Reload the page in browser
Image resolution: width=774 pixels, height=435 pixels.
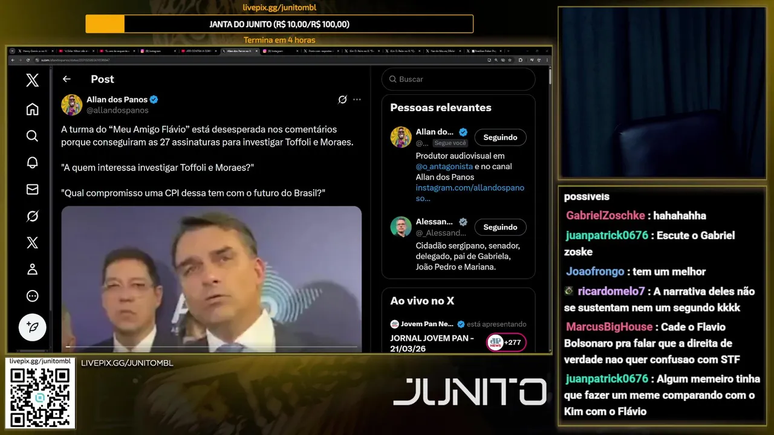(x=28, y=60)
